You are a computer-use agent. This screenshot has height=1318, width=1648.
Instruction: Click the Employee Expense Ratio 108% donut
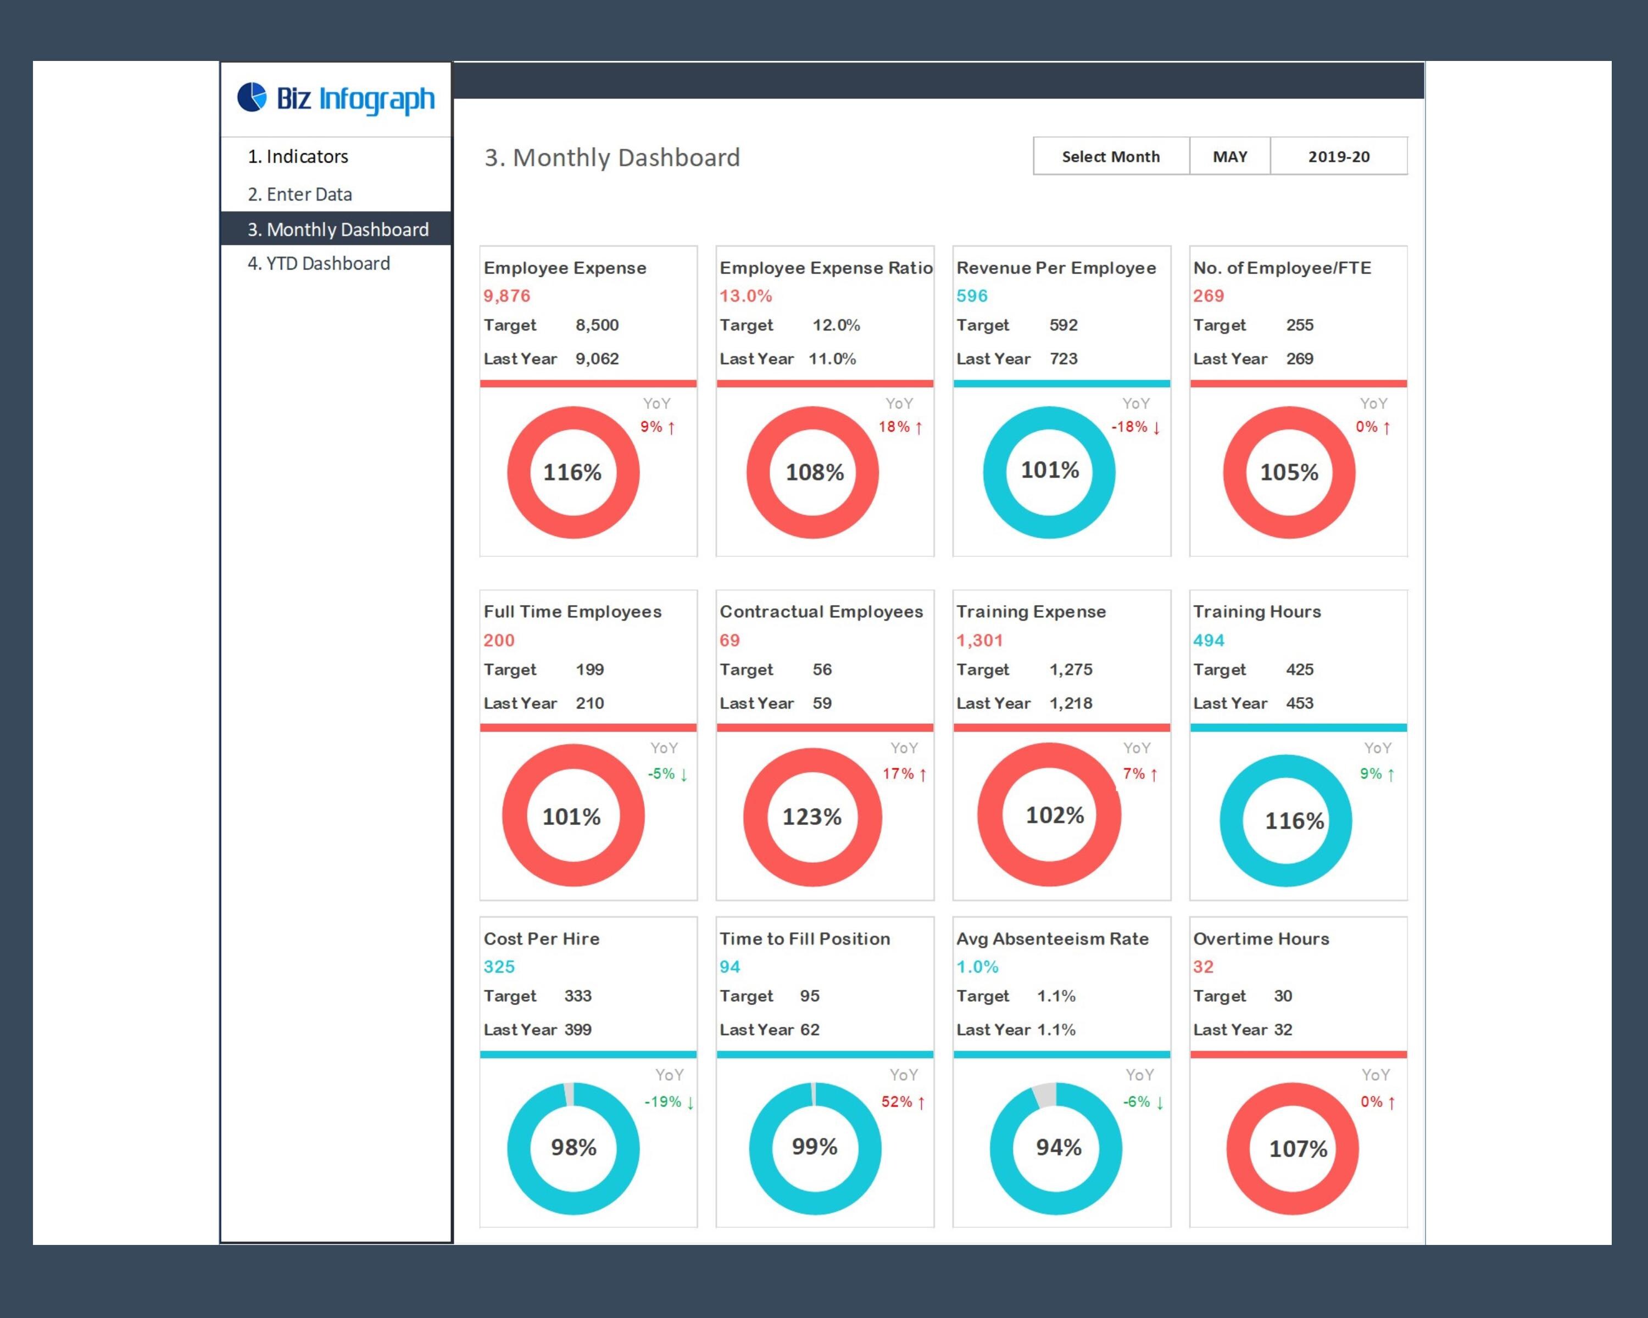coord(812,472)
